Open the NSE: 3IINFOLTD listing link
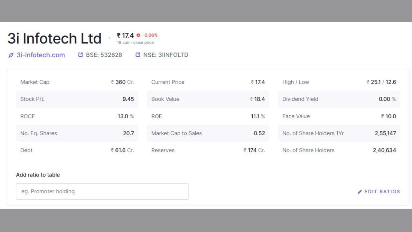This screenshot has height=232, width=412. tap(166, 55)
